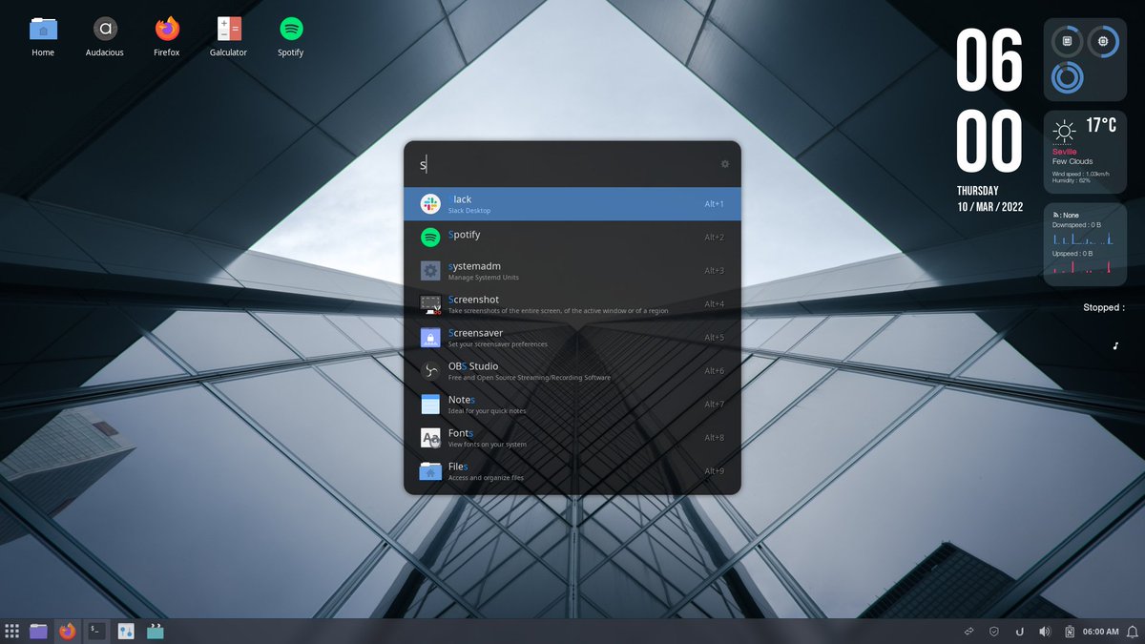The width and height of the screenshot is (1145, 644).
Task: Click the Screensaver lock icon
Action: click(430, 338)
